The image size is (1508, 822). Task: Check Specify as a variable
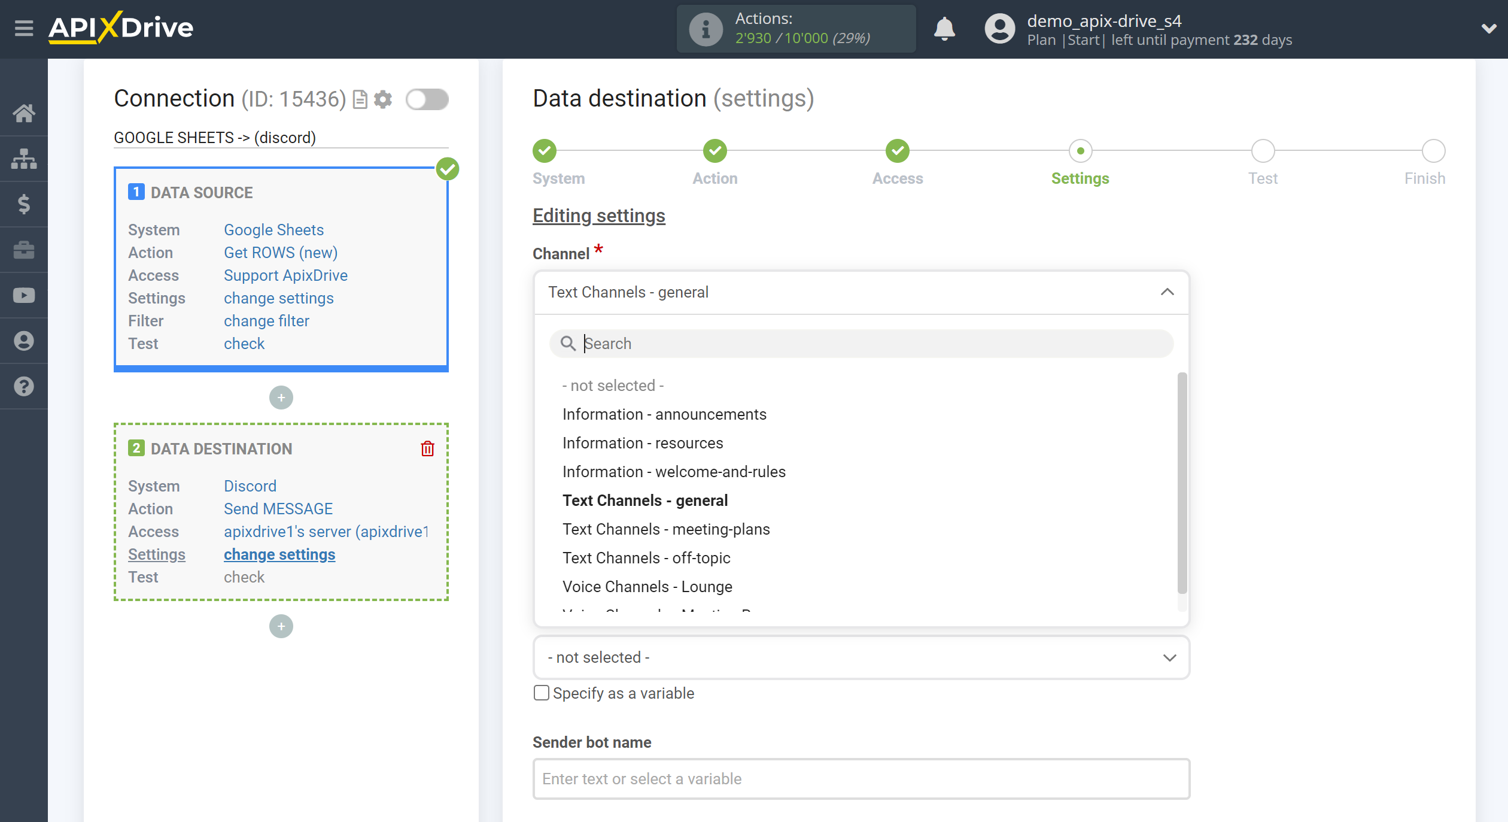click(x=541, y=693)
